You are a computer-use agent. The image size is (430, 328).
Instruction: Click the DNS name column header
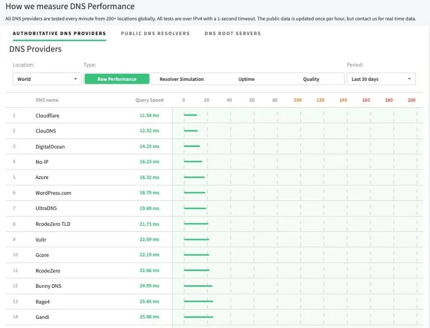click(x=47, y=100)
